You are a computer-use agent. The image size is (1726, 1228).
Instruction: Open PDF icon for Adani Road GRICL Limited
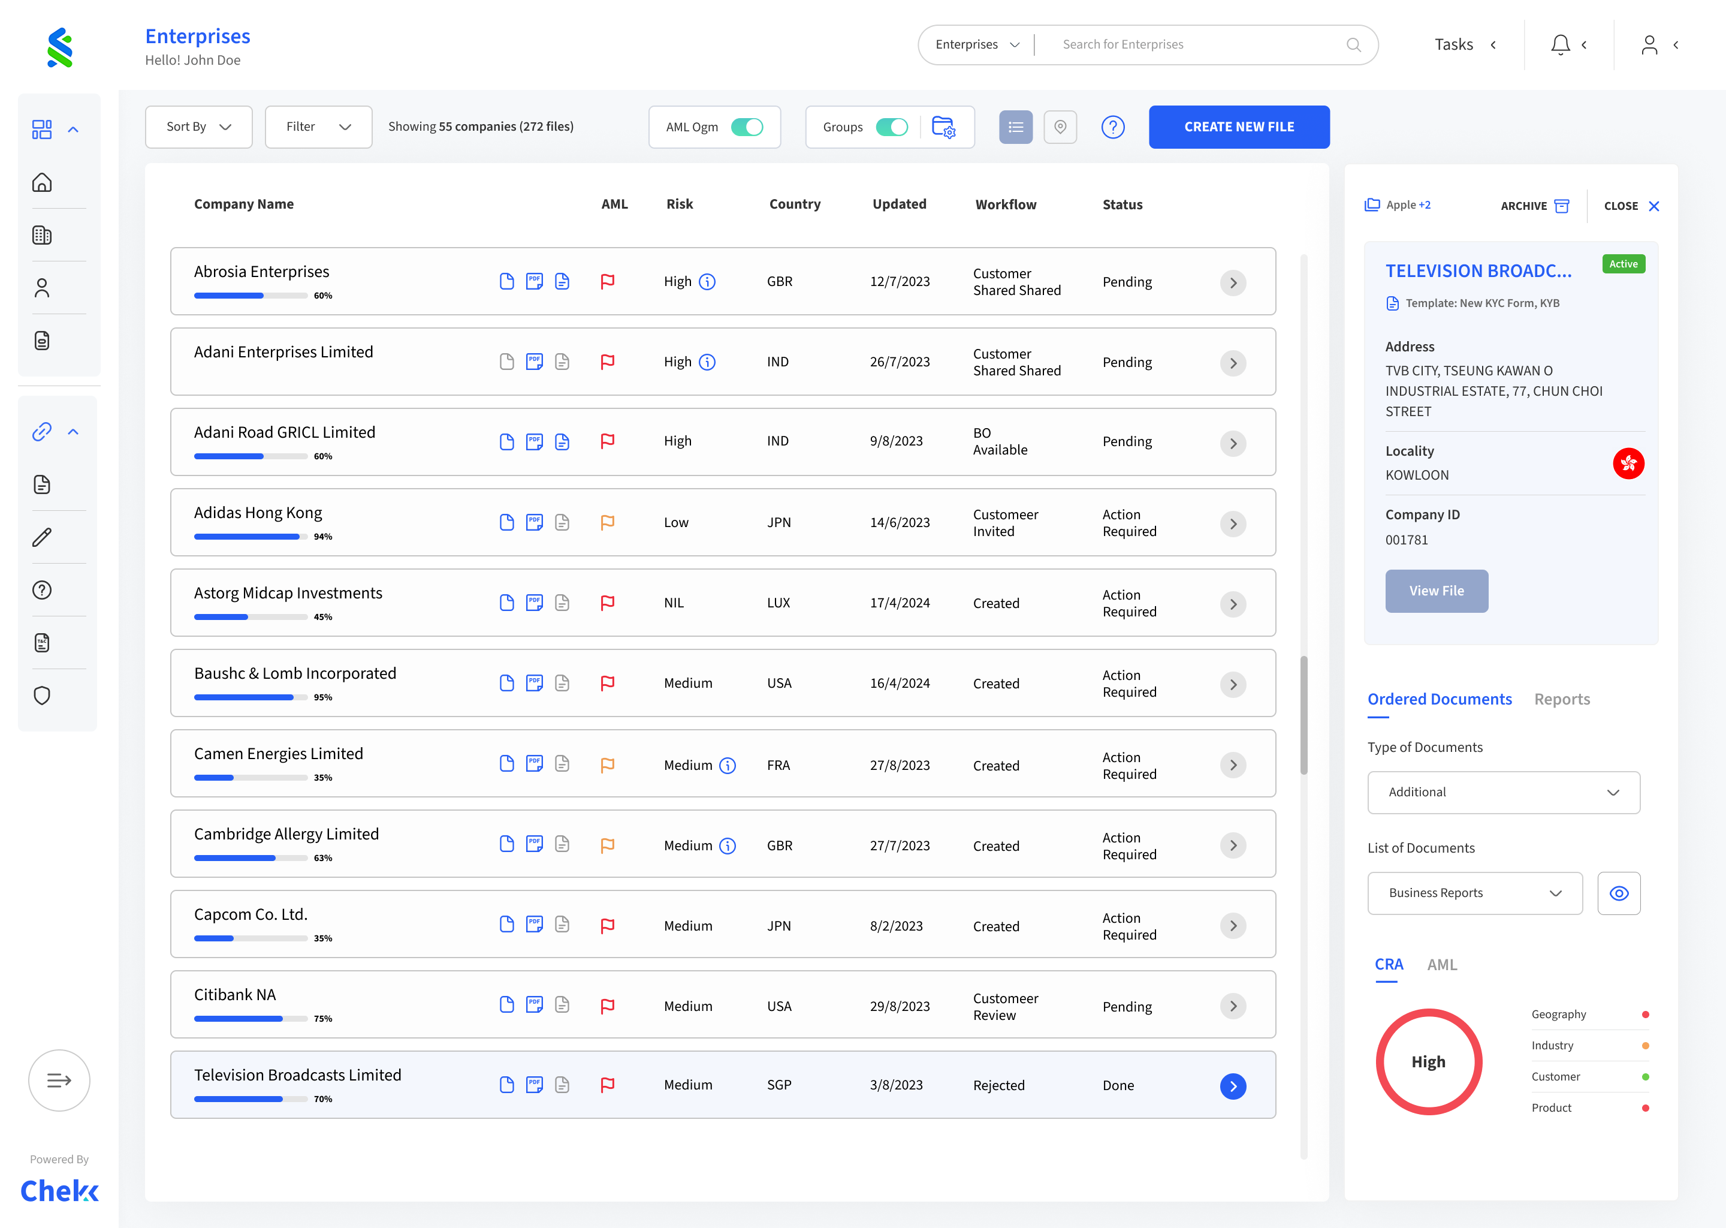pyautogui.click(x=534, y=441)
